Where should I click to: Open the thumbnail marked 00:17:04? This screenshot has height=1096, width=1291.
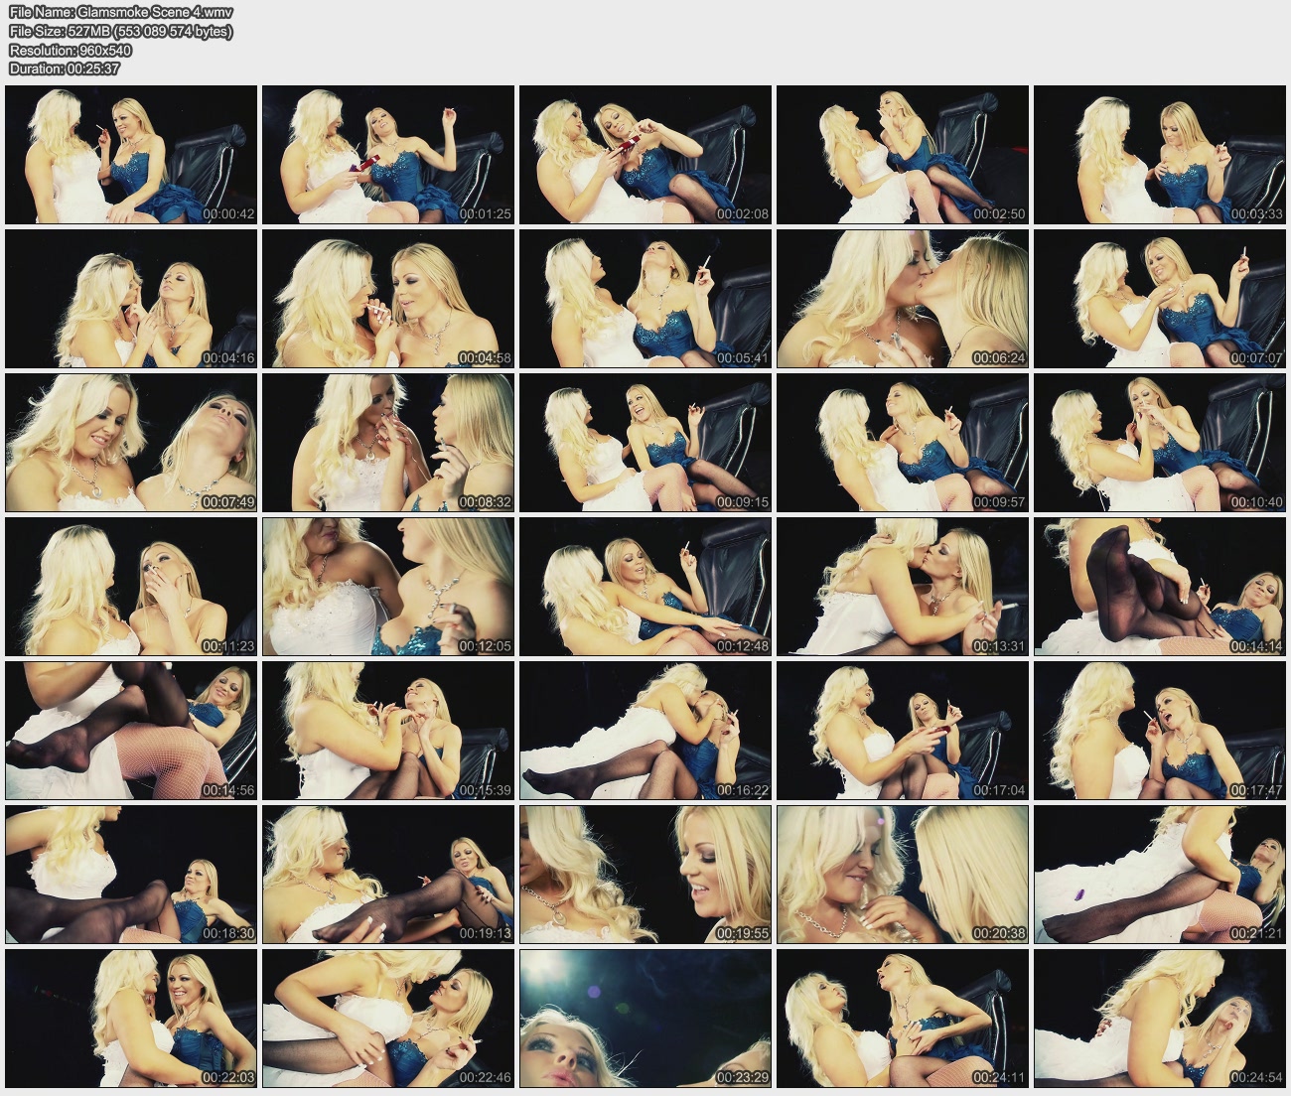coord(903,731)
